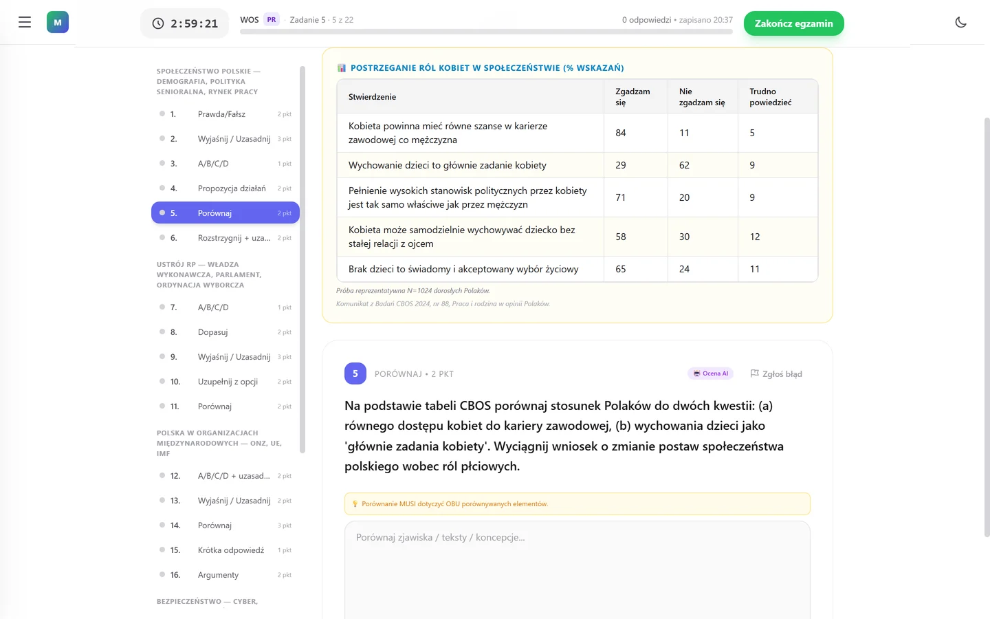Select task 9 Wyjaśnij / Uzasadnij
The height and width of the screenshot is (619, 990).
pyautogui.click(x=225, y=357)
